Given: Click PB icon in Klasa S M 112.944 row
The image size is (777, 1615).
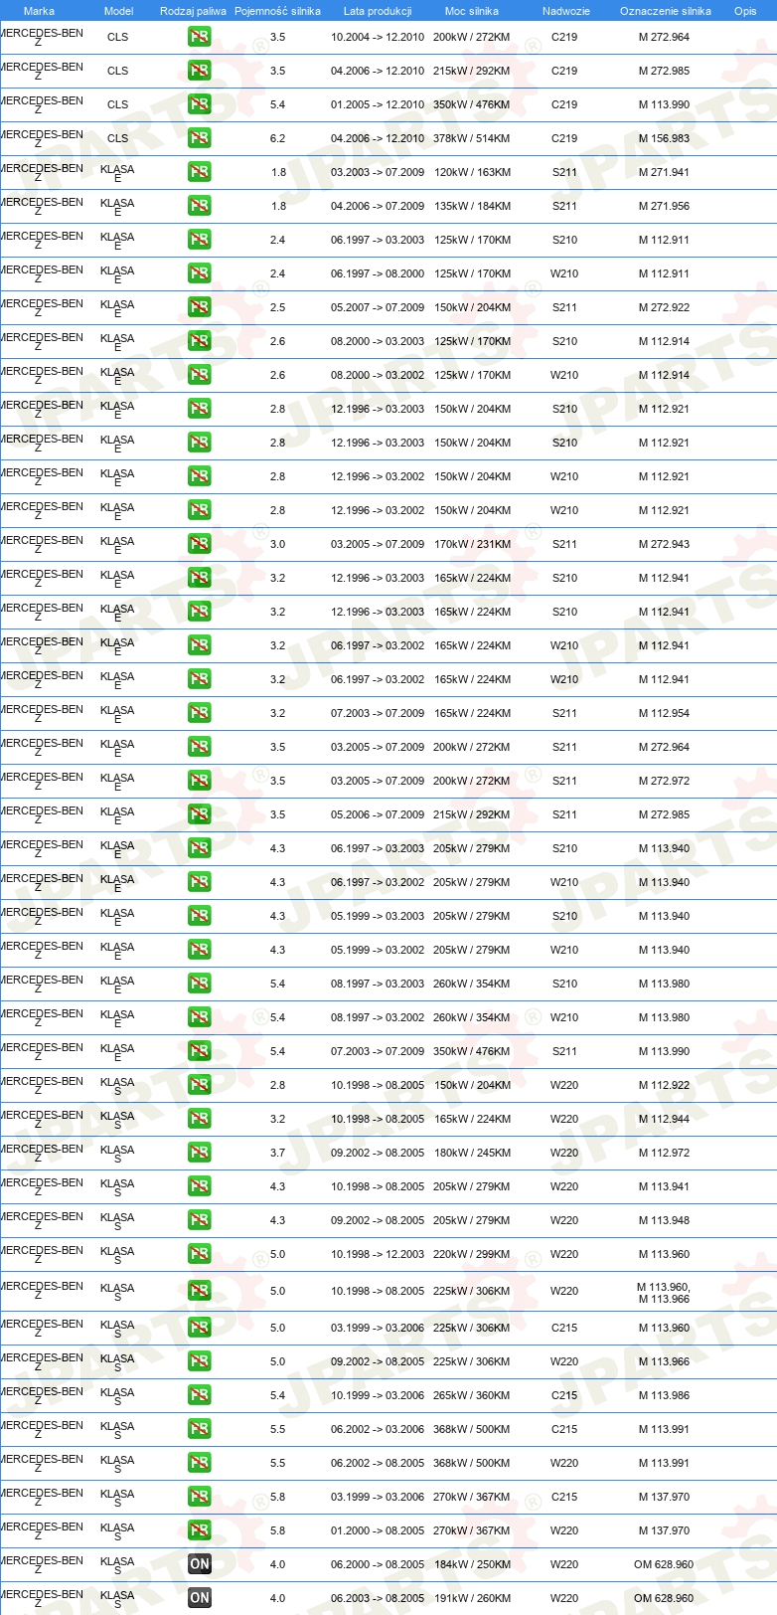Looking at the screenshot, I should [199, 1120].
